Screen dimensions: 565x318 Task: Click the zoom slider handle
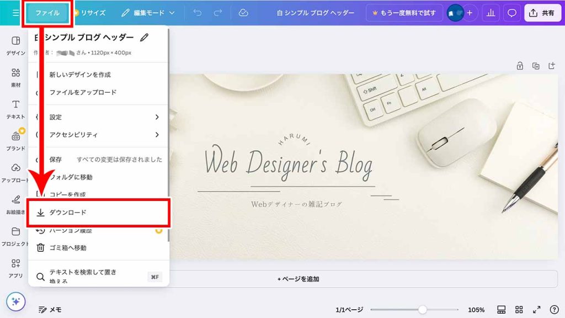tap(423, 309)
